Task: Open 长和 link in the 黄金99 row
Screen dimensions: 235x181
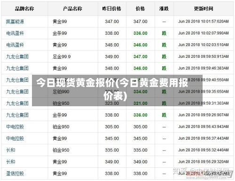Action: (11, 162)
